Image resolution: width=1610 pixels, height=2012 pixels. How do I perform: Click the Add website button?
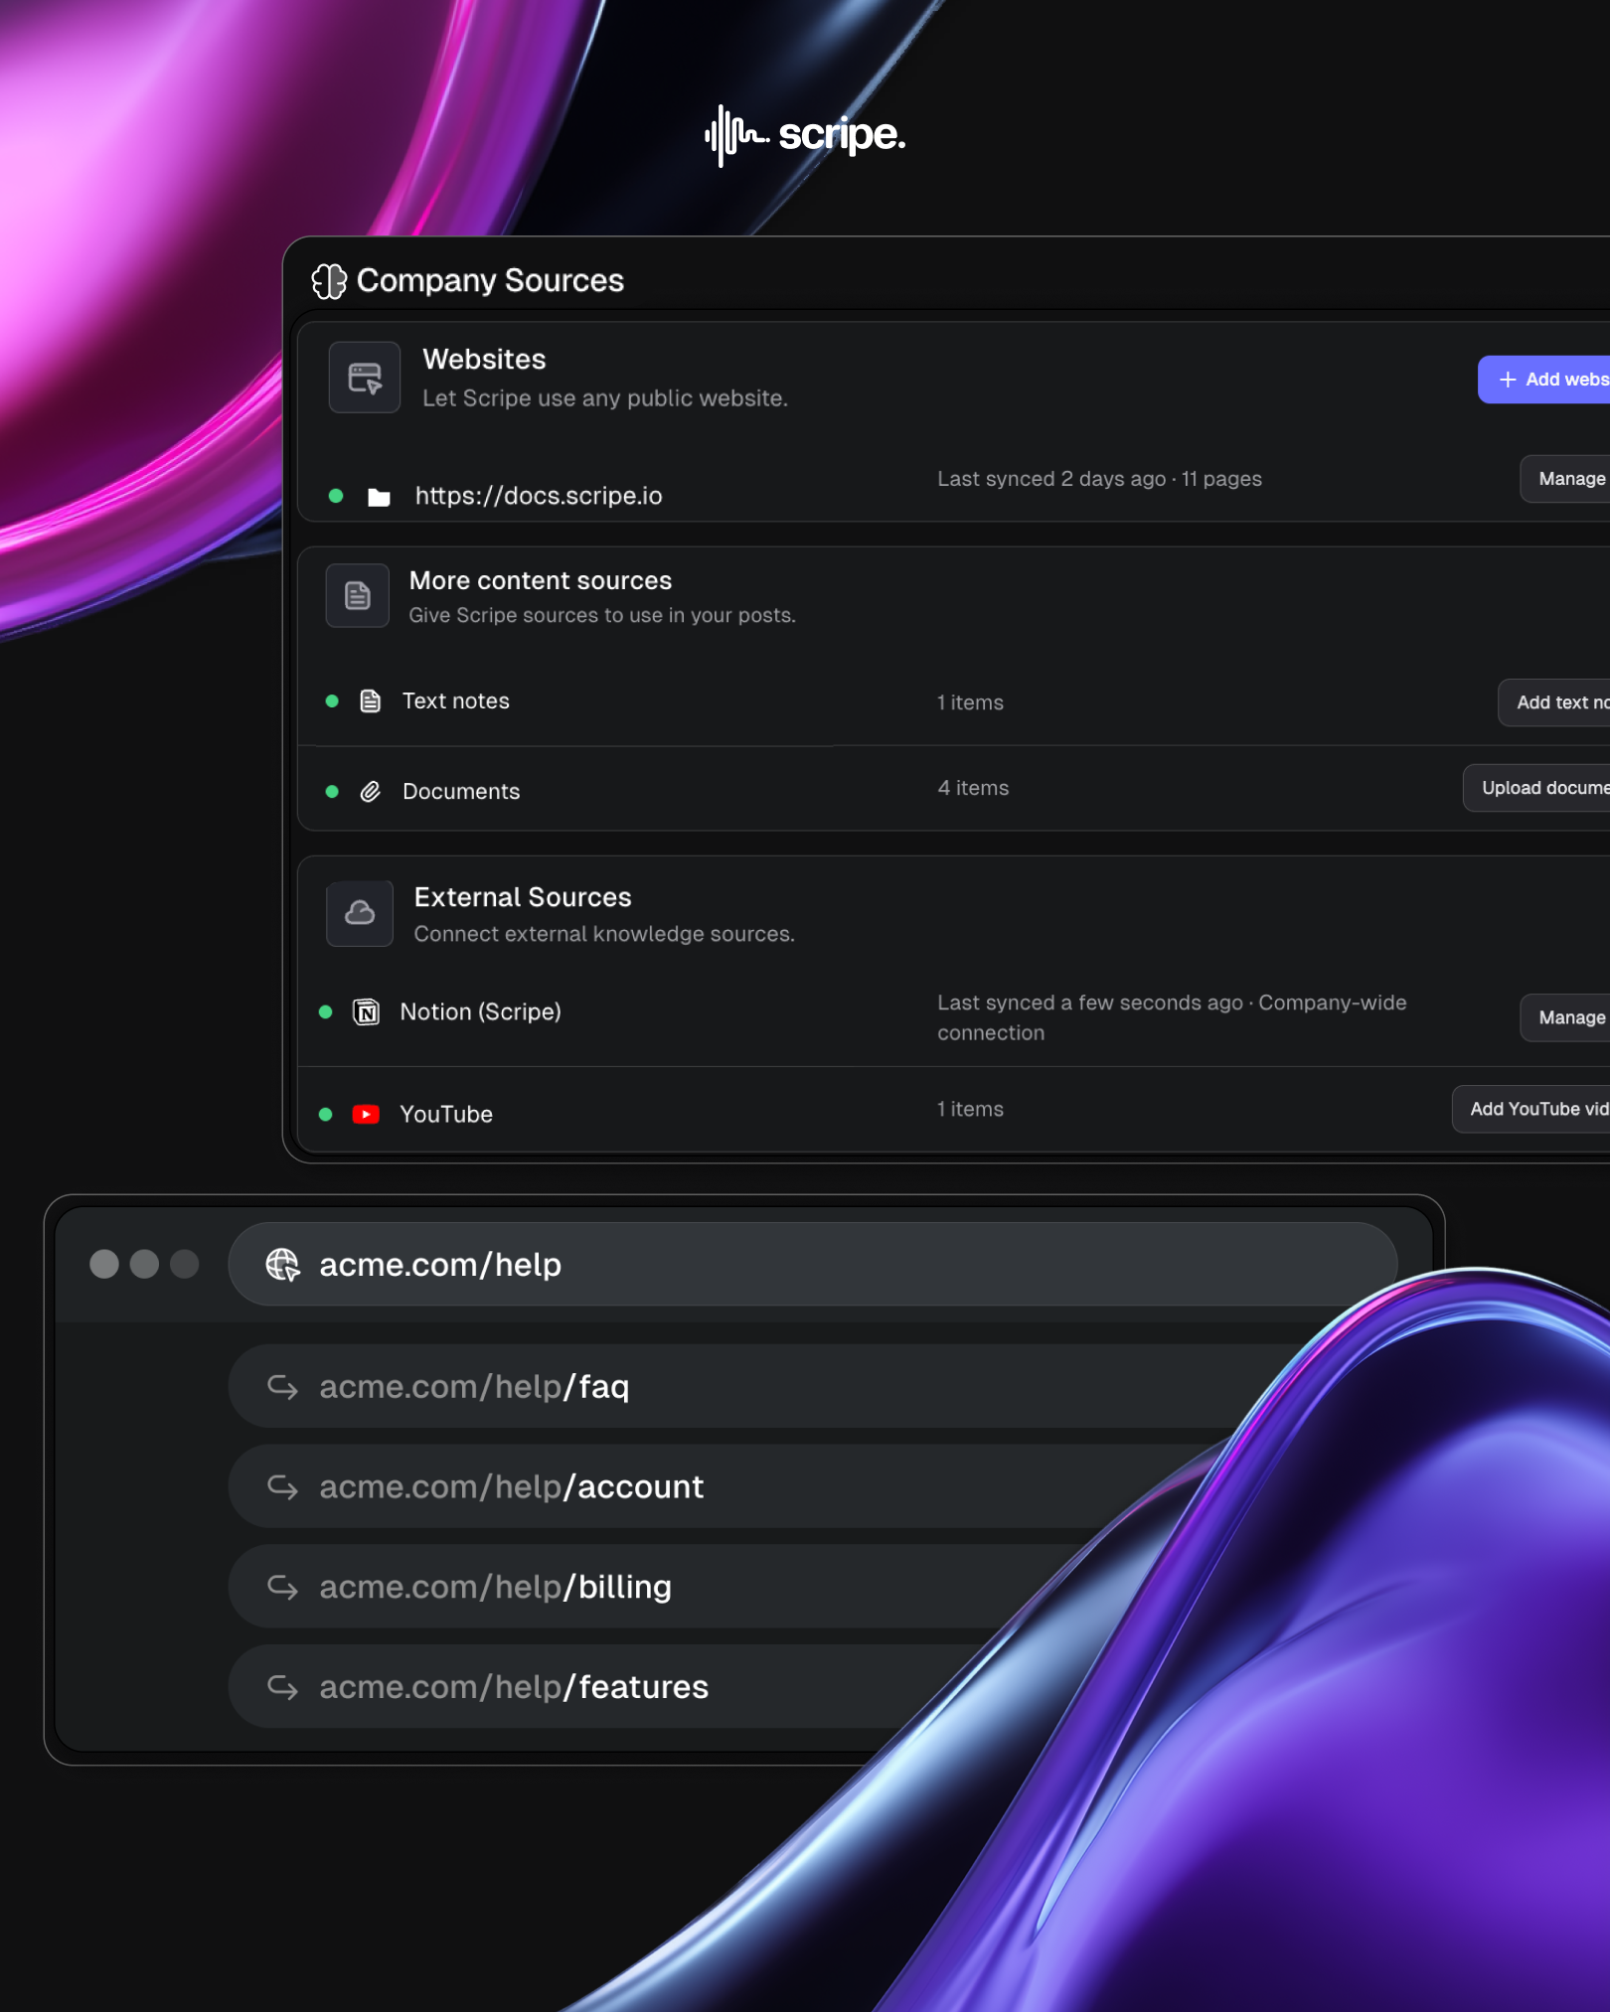(1544, 380)
